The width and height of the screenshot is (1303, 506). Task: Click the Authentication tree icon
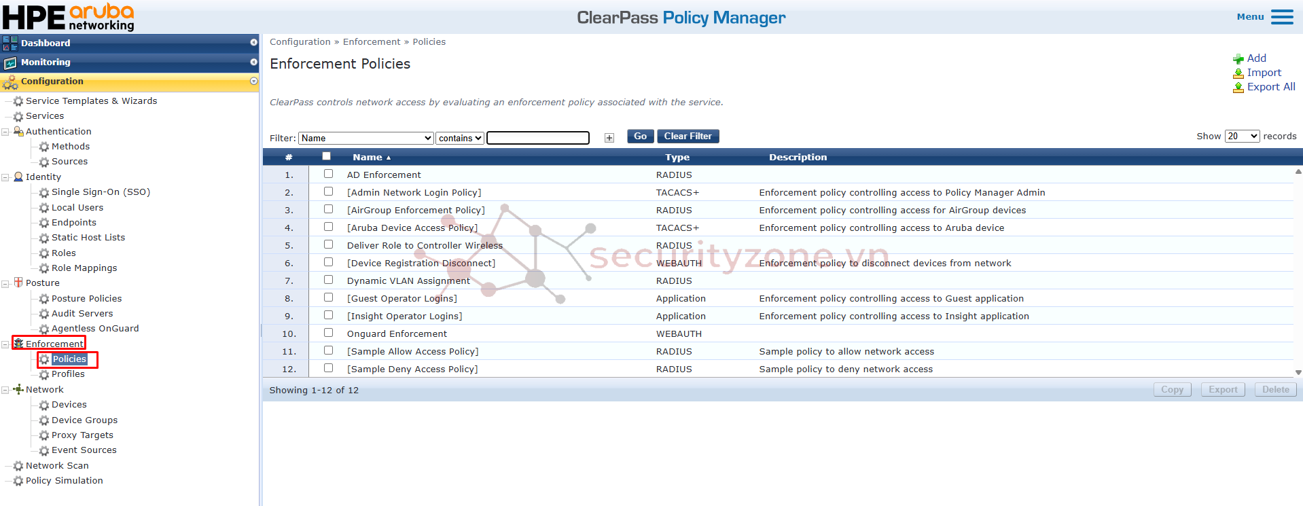(x=18, y=131)
